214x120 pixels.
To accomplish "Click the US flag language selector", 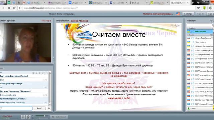I will [x=178, y=14].
